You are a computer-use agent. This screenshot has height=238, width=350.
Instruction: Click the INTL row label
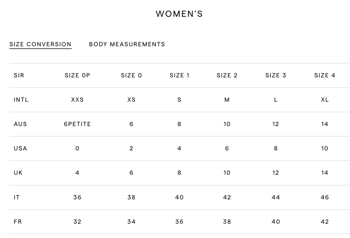pos(21,100)
